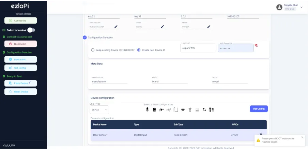Click the edit pencil next to Brand
308x149 pixels.
(x=162, y=27)
